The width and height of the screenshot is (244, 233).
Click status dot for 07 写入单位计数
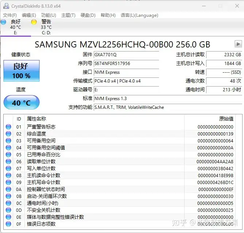pos(8,168)
